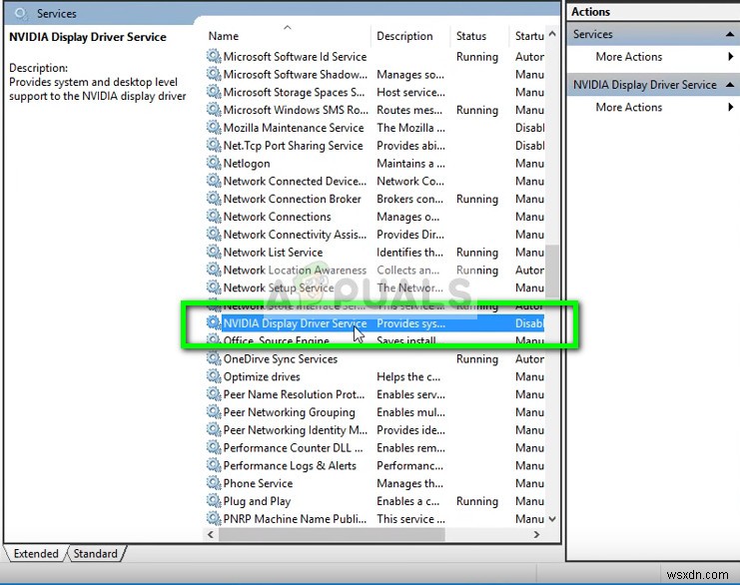Click the gear icon beside Peer Networking Grouping
Screen dimensions: 740x585
point(214,412)
